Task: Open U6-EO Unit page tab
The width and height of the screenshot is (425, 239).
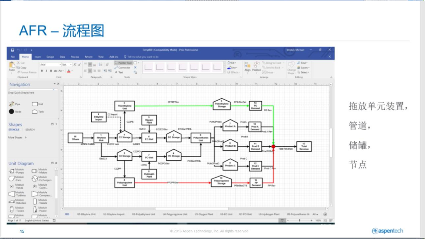Action: (x=226, y=214)
